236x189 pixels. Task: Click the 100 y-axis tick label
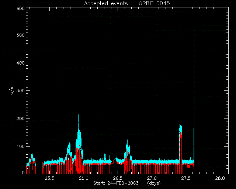point(21,146)
